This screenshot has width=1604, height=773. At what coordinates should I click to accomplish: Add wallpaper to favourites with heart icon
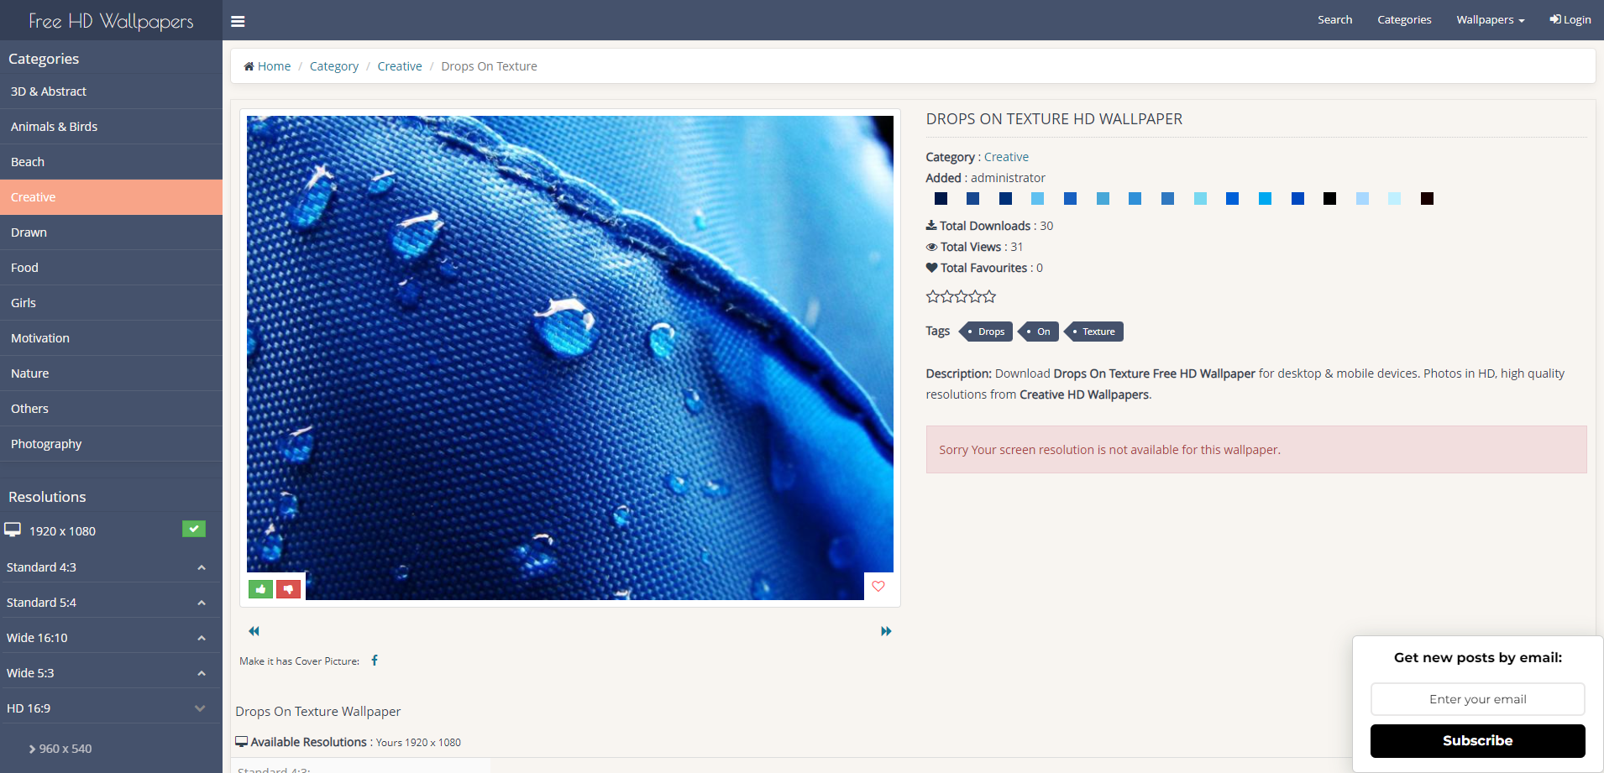(878, 587)
